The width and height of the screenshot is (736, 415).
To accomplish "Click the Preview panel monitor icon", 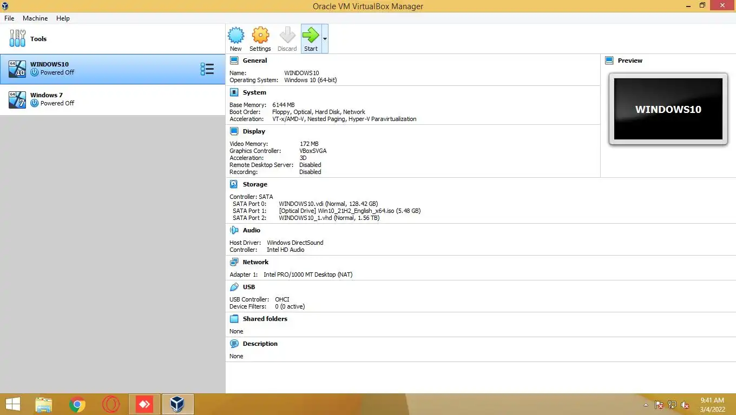I will tap(609, 61).
